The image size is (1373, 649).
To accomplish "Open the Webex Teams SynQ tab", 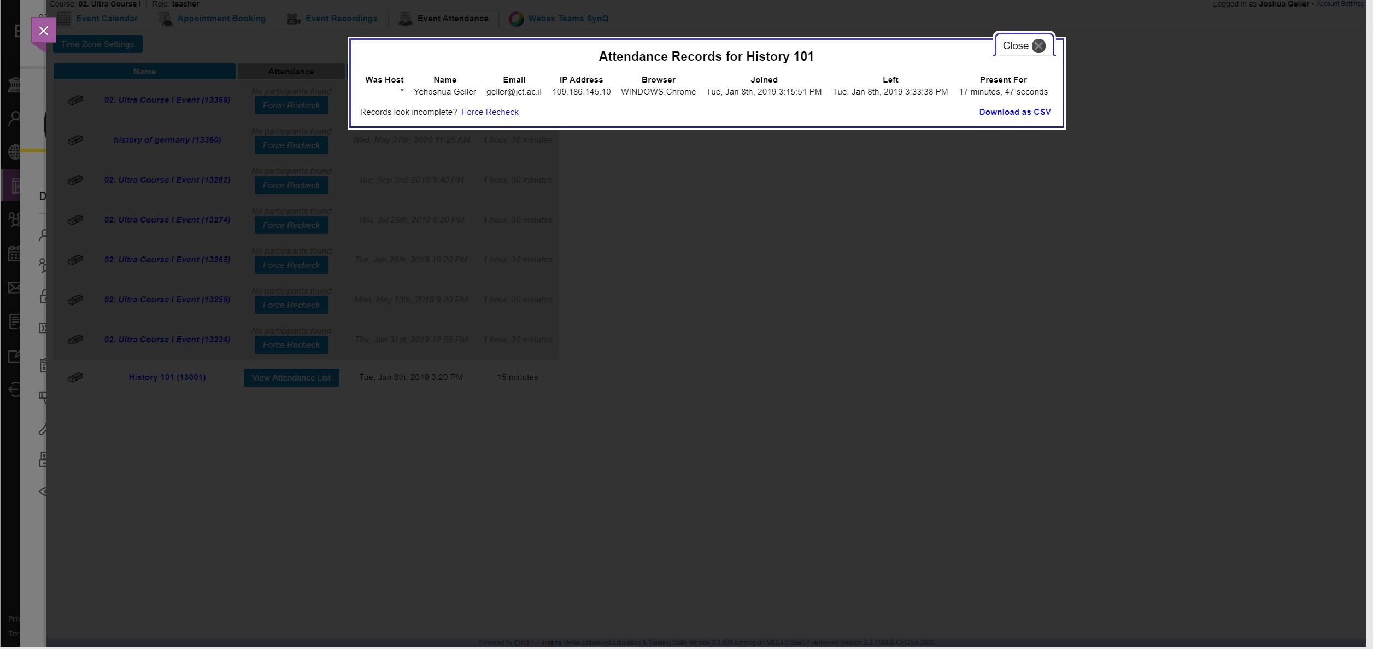I will (x=567, y=19).
